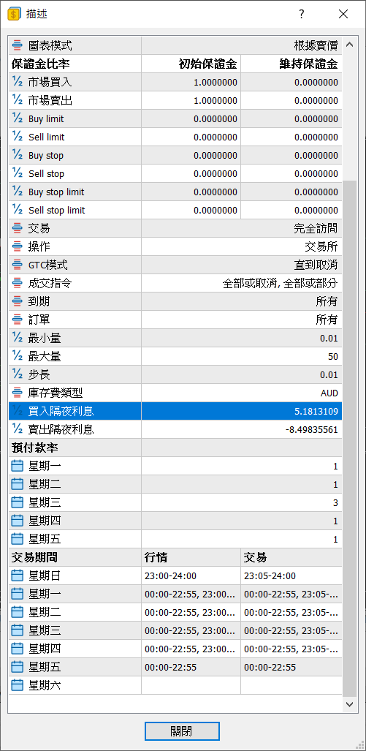Click the dollar app icon in title bar

click(14, 15)
